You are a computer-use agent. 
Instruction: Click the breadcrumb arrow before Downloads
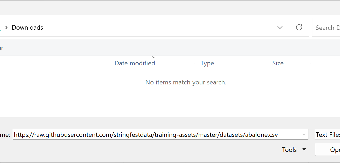(x=6, y=28)
